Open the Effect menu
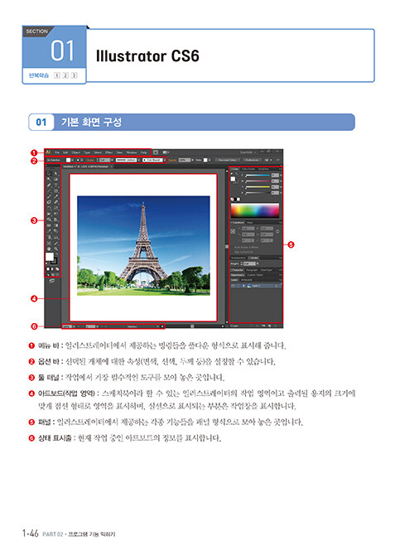The image size is (414, 560). point(108,152)
